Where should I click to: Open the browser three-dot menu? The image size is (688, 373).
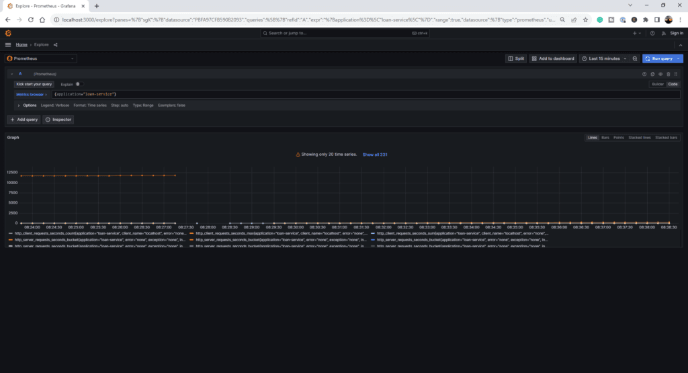(x=680, y=19)
